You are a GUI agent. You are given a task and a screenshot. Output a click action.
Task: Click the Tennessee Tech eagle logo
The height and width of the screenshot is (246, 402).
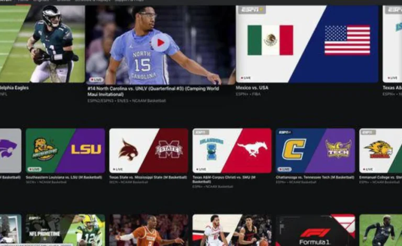click(x=339, y=149)
